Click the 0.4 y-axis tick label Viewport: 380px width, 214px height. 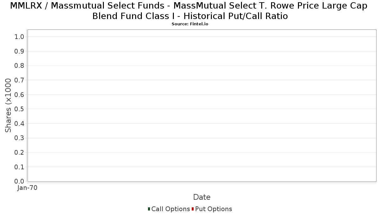[x=19, y=124]
